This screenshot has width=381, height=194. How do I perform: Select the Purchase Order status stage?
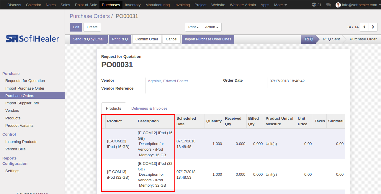point(363,39)
